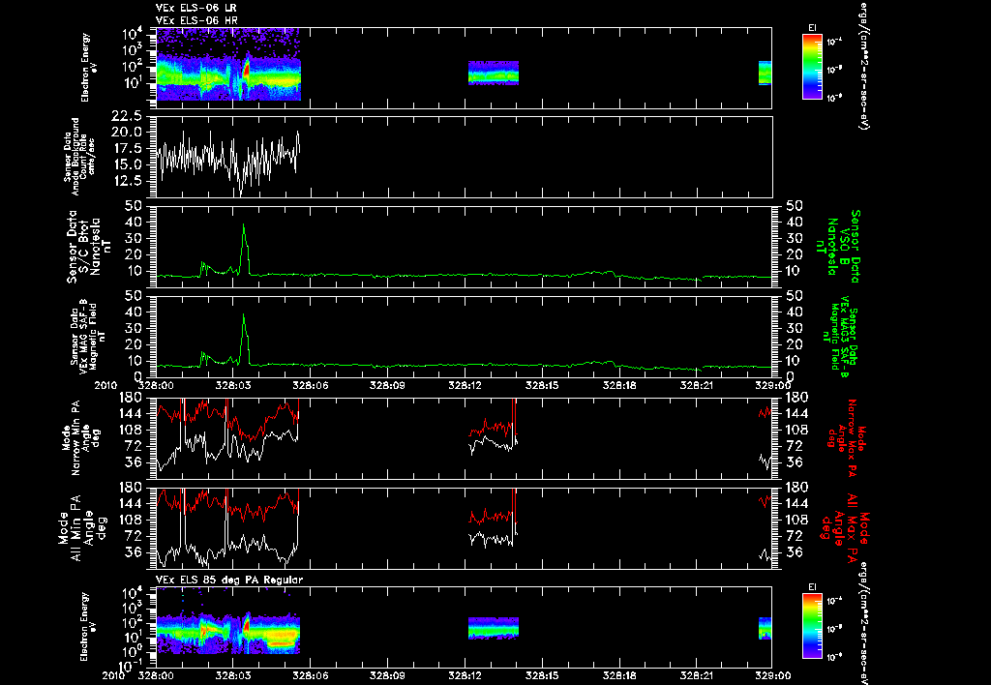Image resolution: width=991 pixels, height=685 pixels.
Task: Click the "328:09" label on the bottom time axis
Action: [x=387, y=675]
